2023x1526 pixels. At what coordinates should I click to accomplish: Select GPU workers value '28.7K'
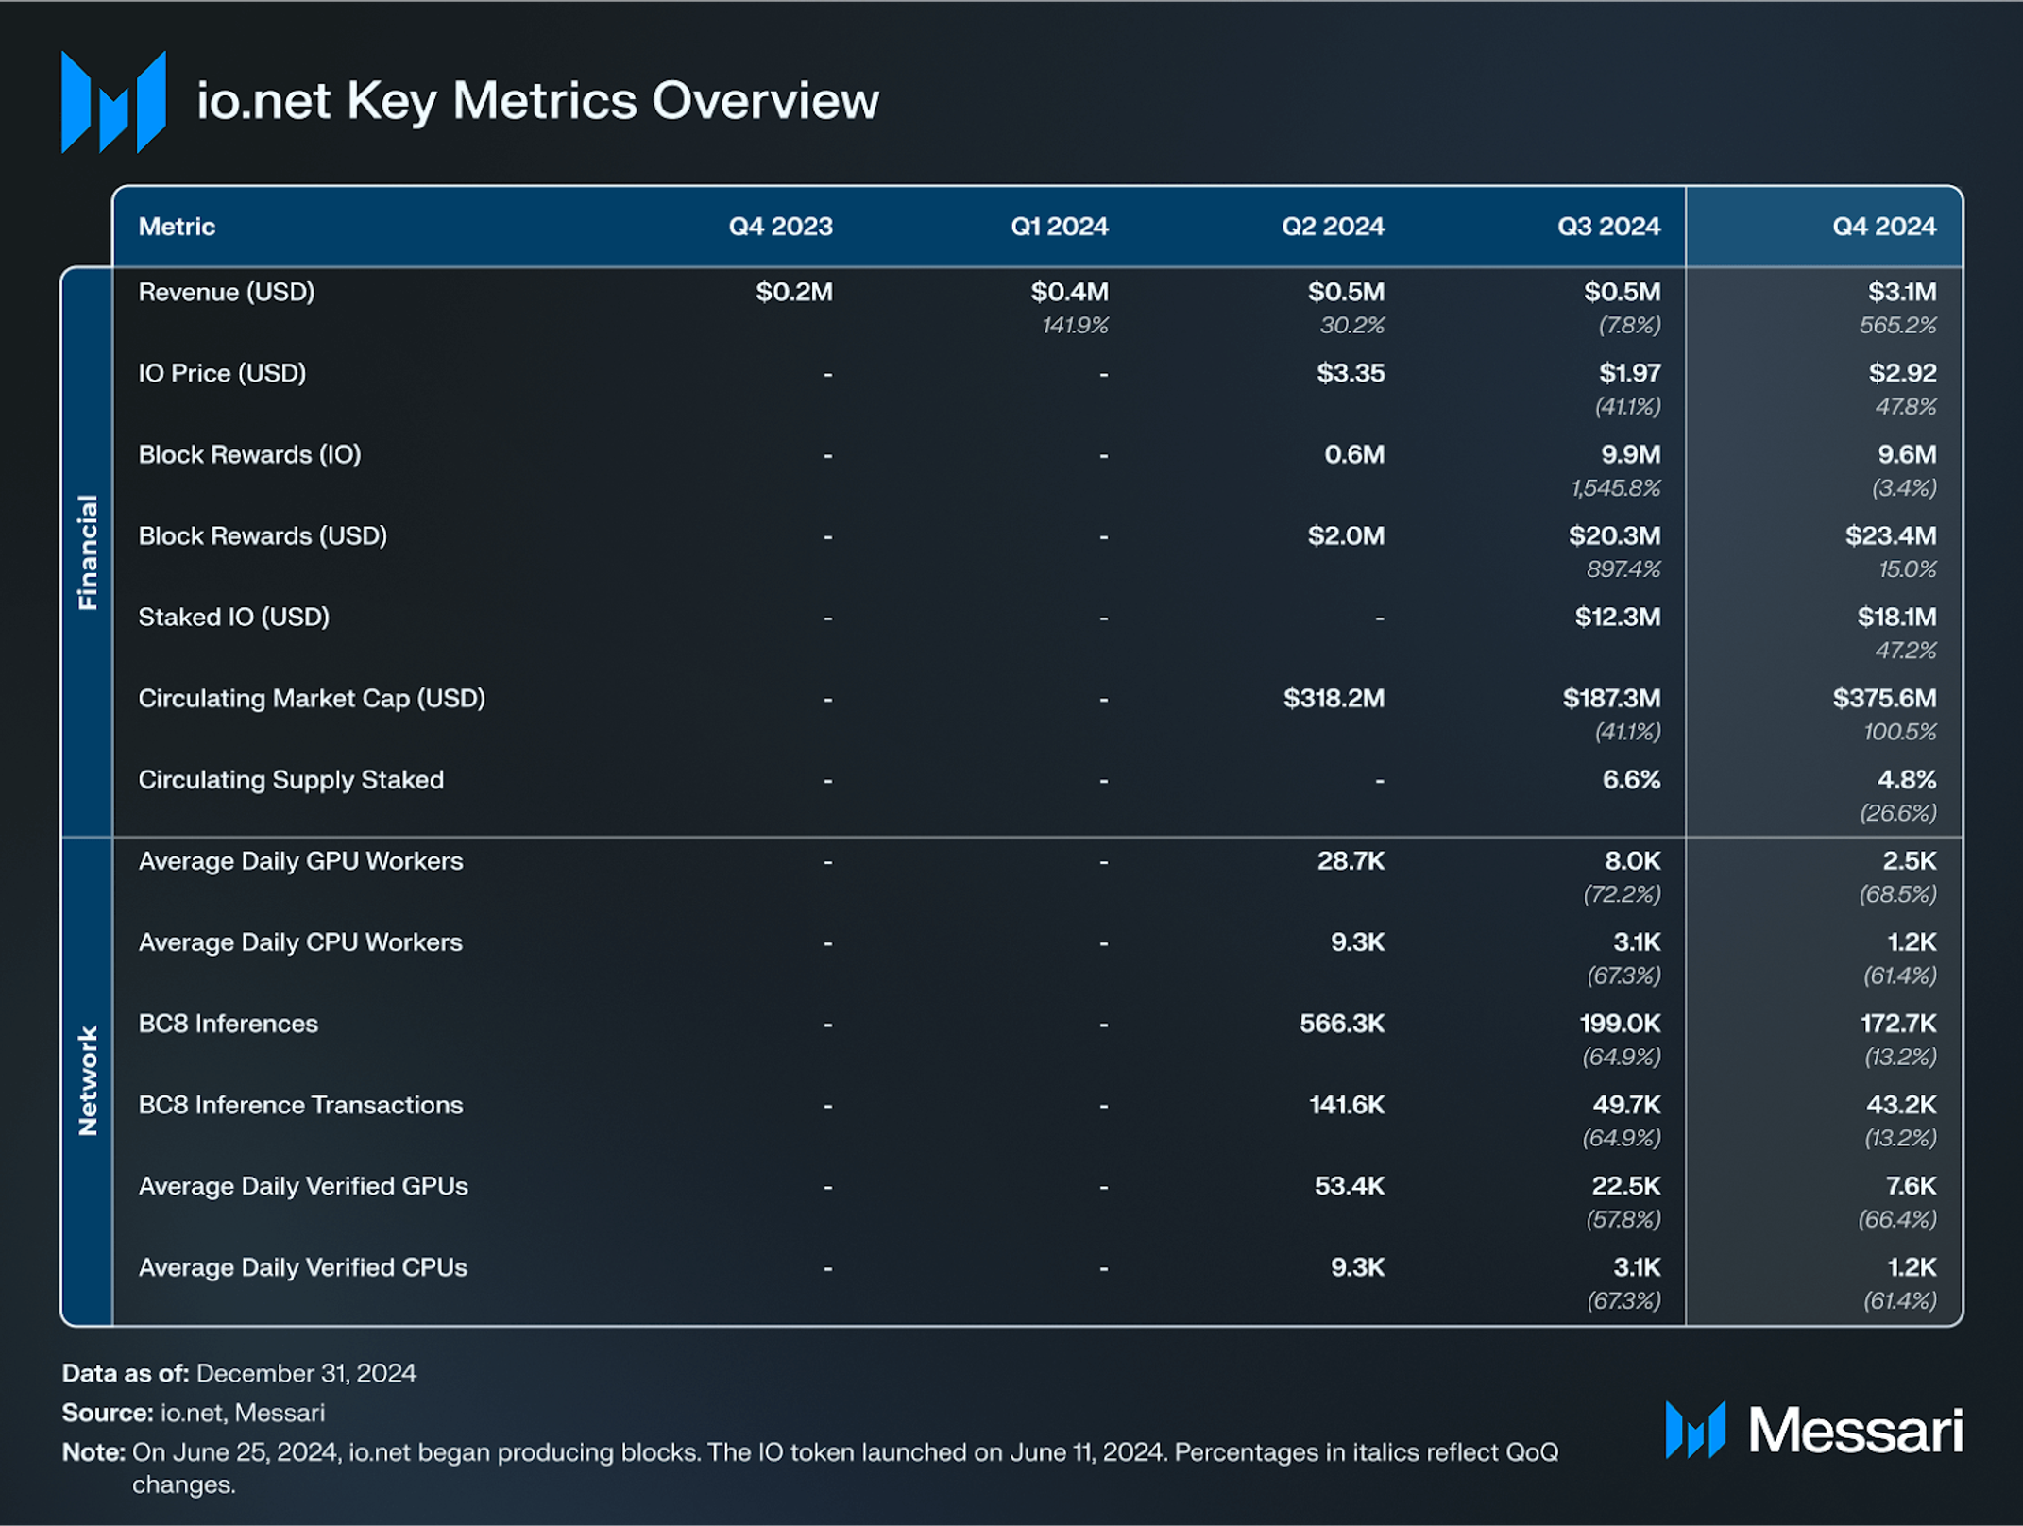pos(1351,861)
